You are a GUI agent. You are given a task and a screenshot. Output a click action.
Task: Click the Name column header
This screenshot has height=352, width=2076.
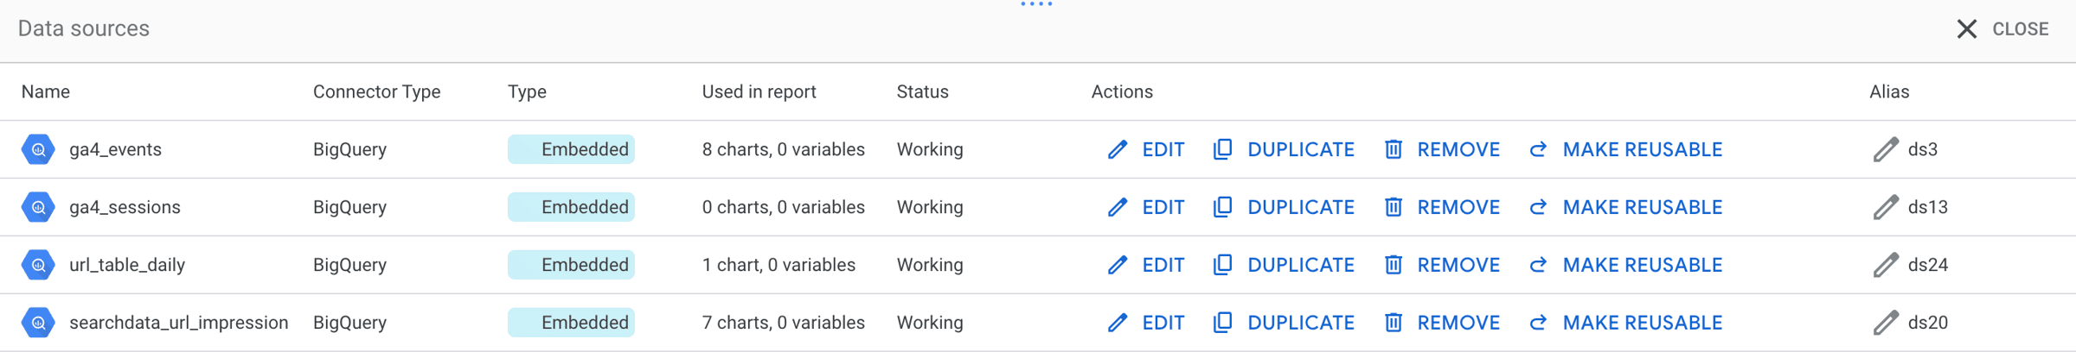46,91
